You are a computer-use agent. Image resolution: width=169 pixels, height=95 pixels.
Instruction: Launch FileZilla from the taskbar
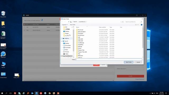15,93
